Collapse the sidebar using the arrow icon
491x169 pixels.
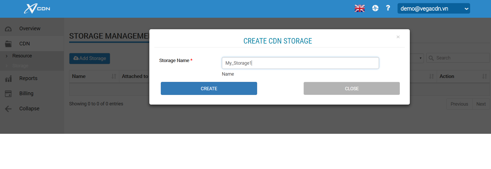pos(8,109)
